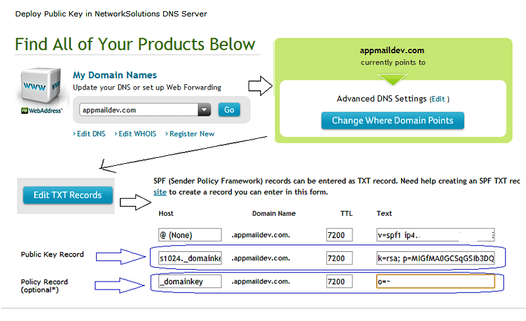Click 'Public Key Record' label
Image resolution: width=526 pixels, height=321 pixels.
click(x=53, y=255)
